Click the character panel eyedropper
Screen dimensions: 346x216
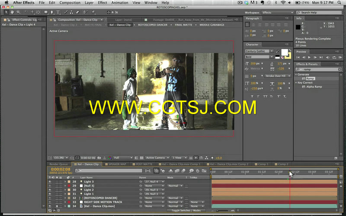coord(277,51)
